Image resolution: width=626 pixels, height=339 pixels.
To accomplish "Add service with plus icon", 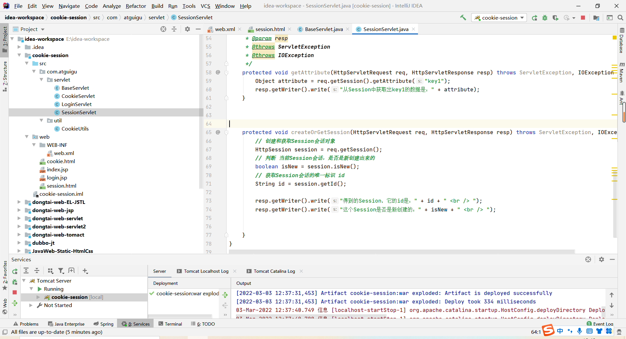I will click(85, 270).
